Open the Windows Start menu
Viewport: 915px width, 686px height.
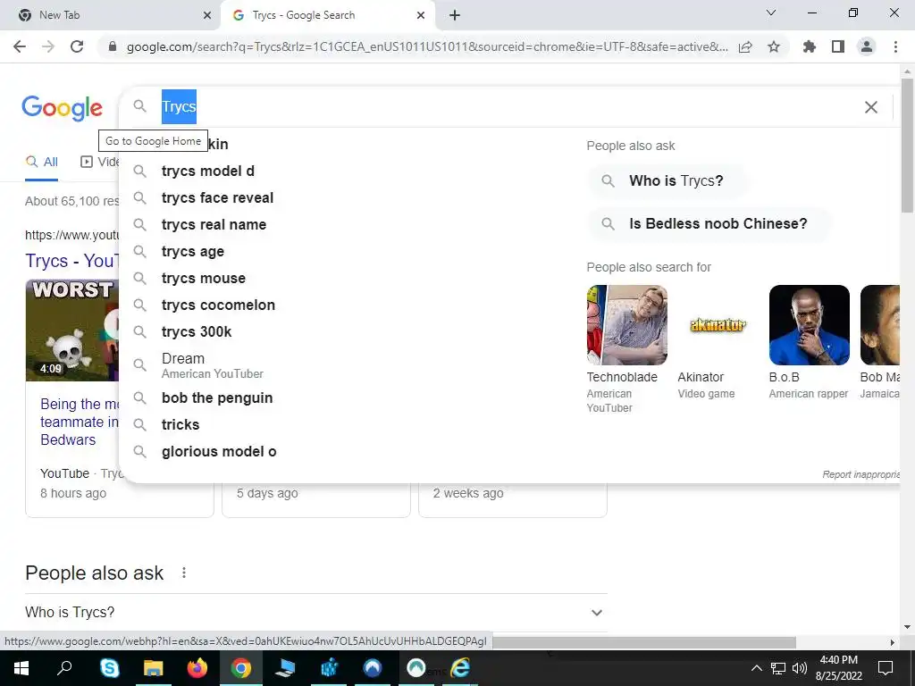[21, 668]
